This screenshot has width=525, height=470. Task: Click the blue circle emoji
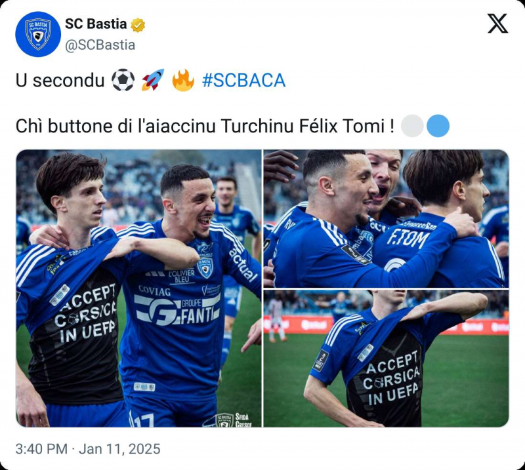(438, 126)
